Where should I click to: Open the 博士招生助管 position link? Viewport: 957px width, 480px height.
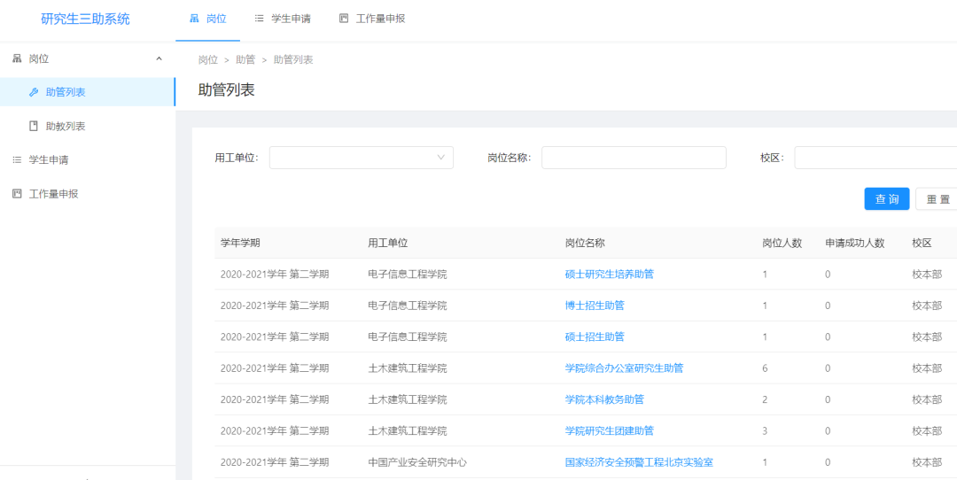[595, 306]
